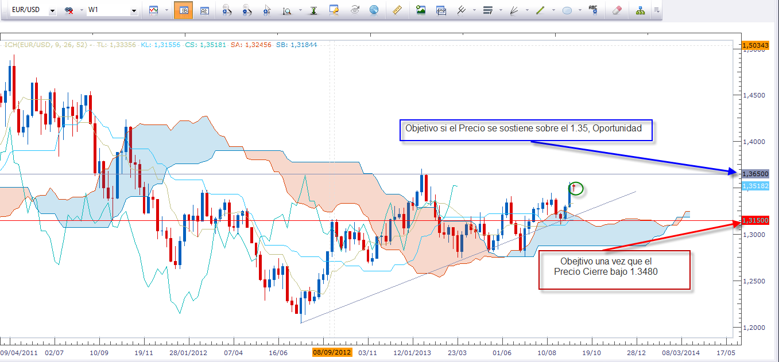Click the 19/10 date axis label
Viewport: 779px width, 362px height.
point(592,352)
